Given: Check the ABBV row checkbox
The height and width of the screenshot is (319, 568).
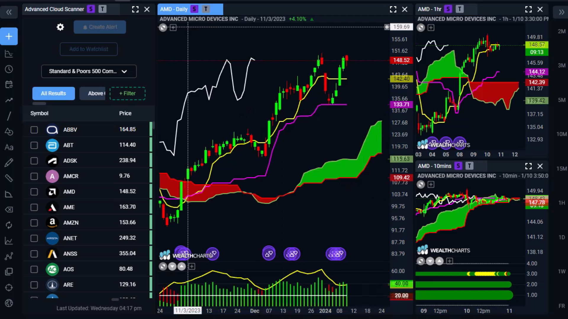Looking at the screenshot, I should tap(34, 130).
